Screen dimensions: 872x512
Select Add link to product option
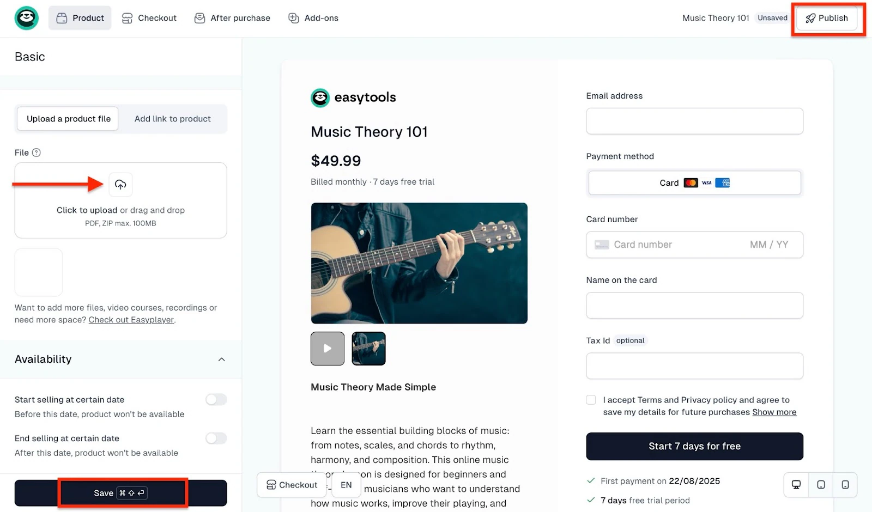[x=172, y=119]
